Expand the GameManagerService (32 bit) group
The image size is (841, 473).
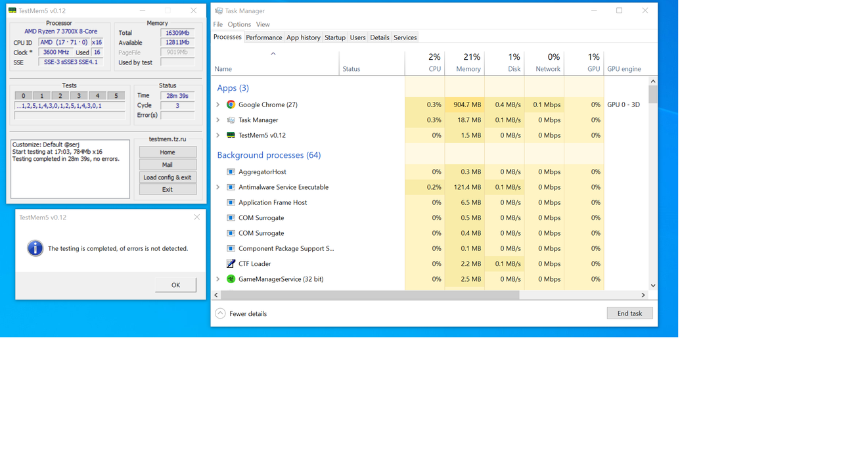click(218, 279)
